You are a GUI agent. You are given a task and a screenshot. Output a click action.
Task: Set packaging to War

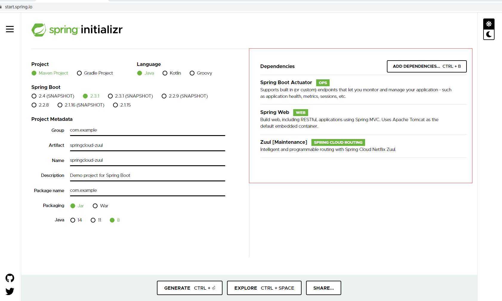coord(101,206)
